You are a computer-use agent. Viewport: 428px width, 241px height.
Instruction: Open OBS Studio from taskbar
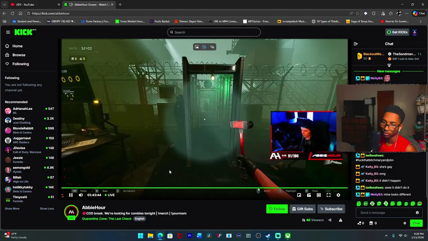point(258,236)
